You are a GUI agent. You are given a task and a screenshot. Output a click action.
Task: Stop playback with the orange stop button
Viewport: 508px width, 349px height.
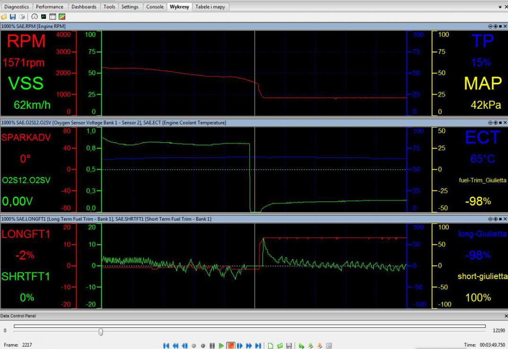tap(230, 345)
